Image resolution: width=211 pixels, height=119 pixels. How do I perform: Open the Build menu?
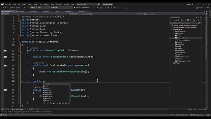point(30,4)
